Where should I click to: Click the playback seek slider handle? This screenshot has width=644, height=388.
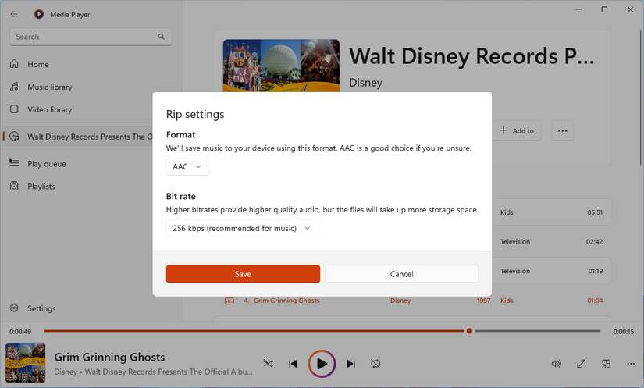coord(469,331)
